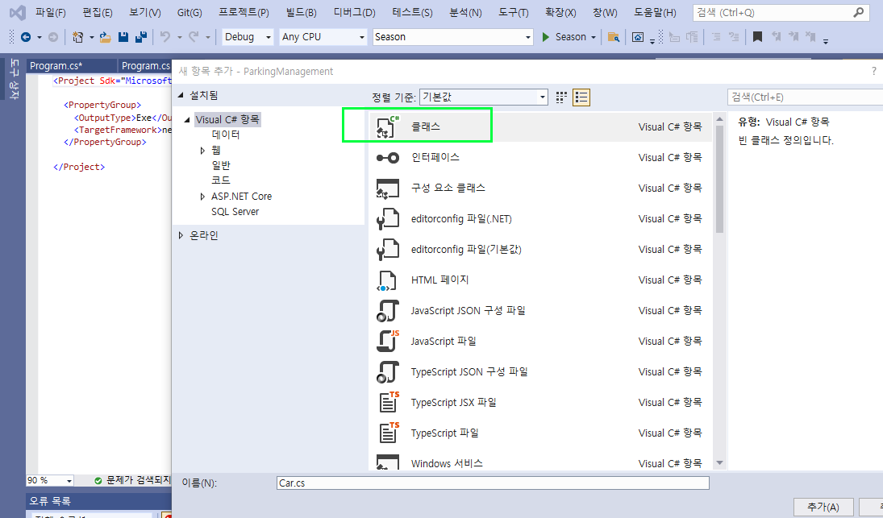Expand the ASP.NET Core tree node
The image size is (883, 518).
(202, 197)
